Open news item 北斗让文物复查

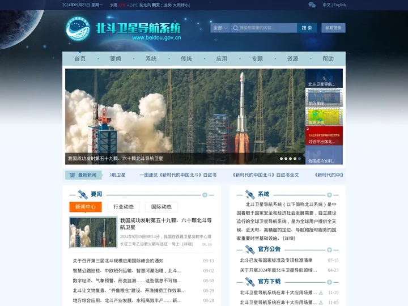[129, 290]
